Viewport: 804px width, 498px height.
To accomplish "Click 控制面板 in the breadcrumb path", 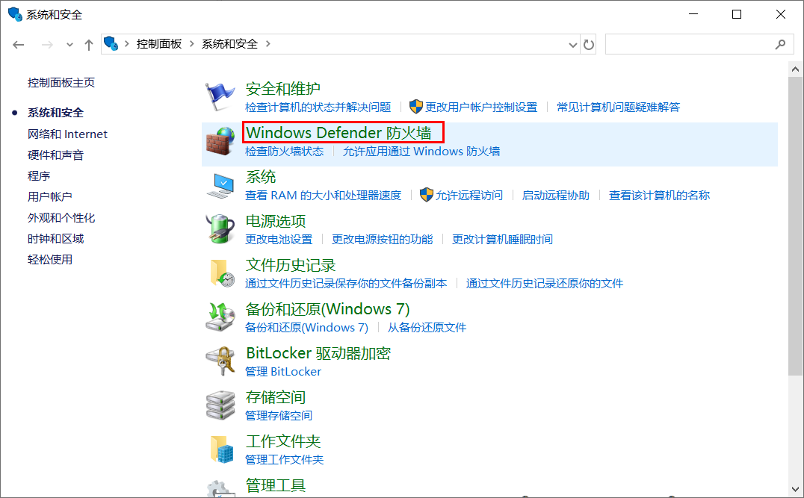I will [x=159, y=44].
